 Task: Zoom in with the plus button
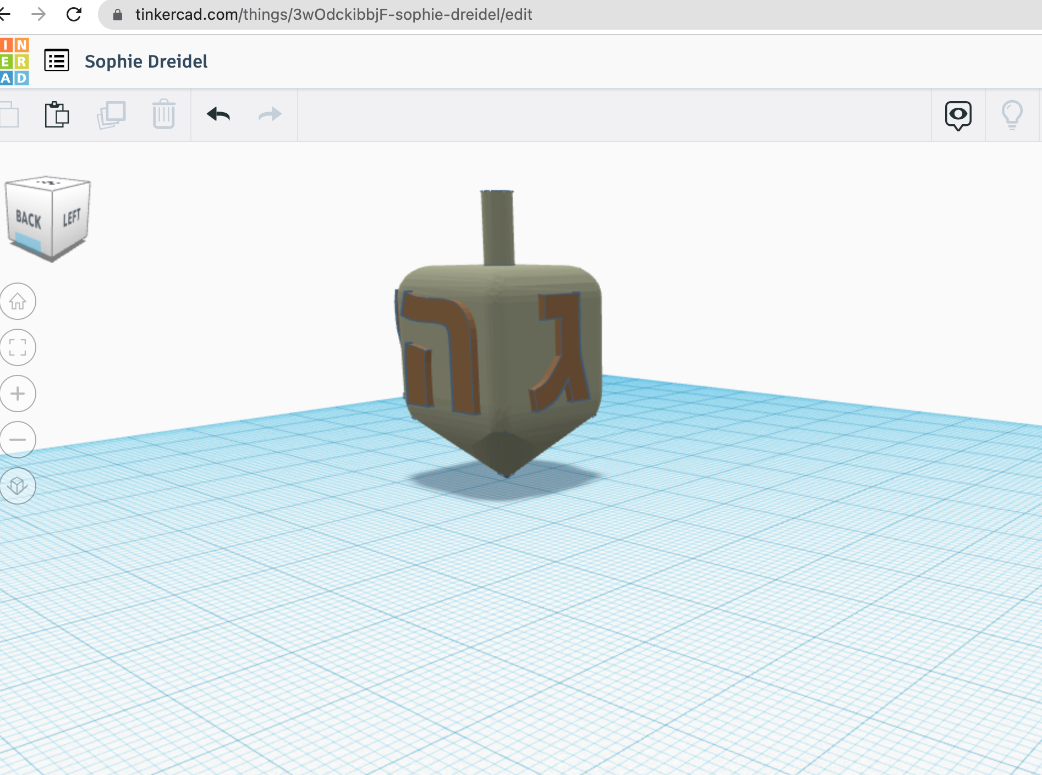[x=18, y=394]
